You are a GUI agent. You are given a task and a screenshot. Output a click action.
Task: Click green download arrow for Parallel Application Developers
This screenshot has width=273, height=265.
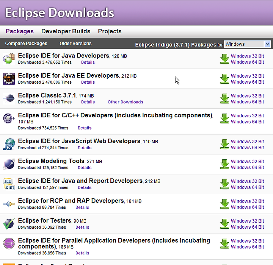click(224, 244)
